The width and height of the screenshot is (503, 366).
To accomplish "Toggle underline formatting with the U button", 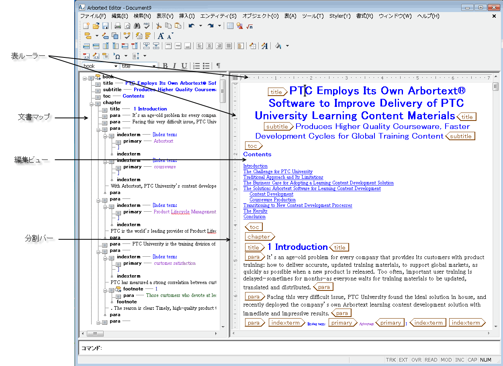I will [184, 66].
